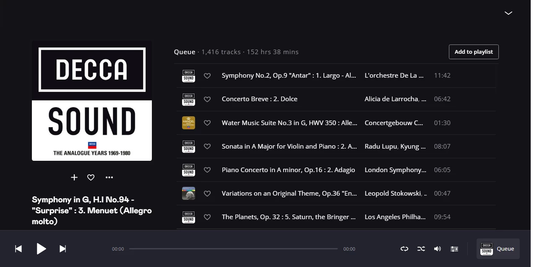
Task: Toggle shuffle playback
Action: pos(421,249)
